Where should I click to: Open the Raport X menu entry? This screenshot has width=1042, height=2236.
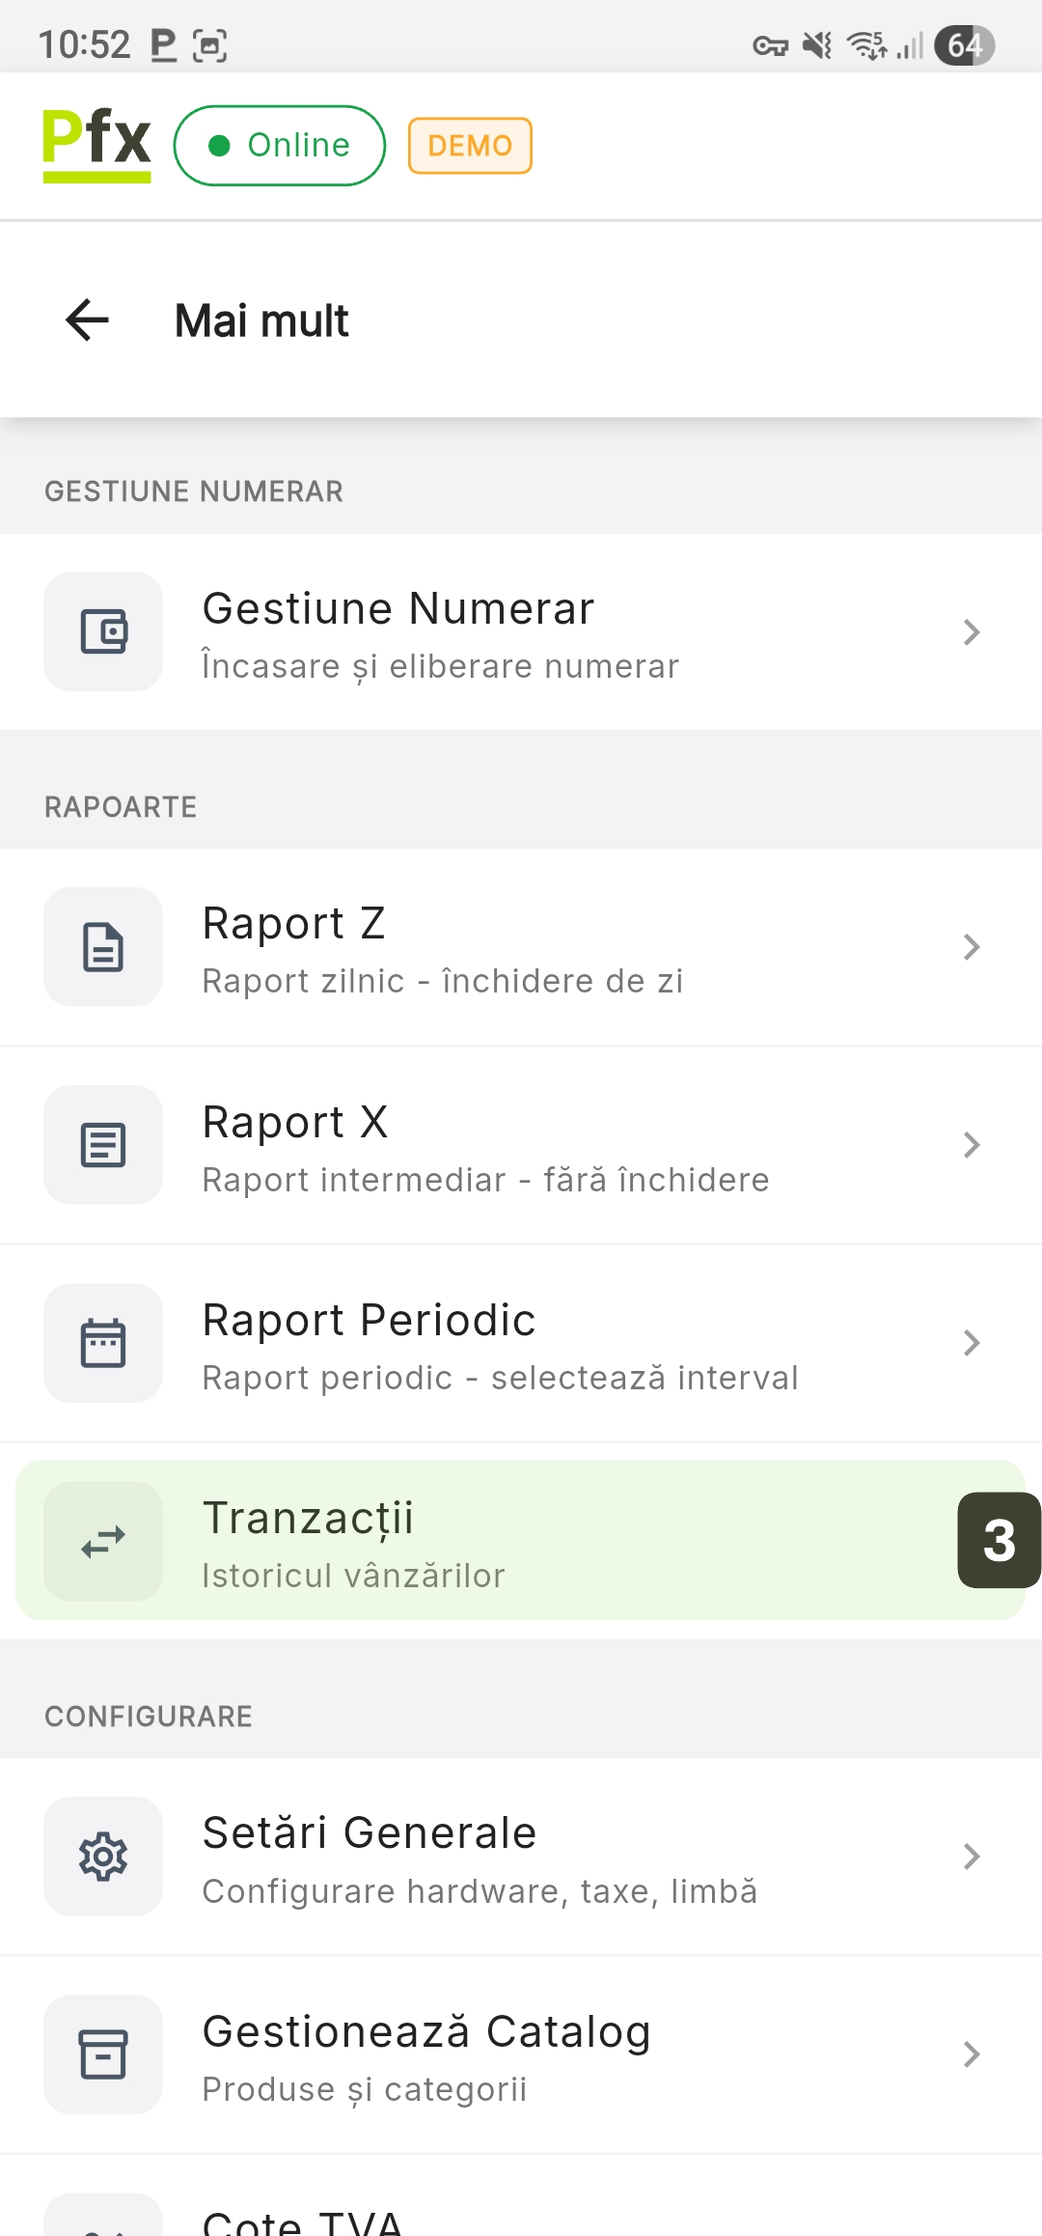coord(521,1145)
